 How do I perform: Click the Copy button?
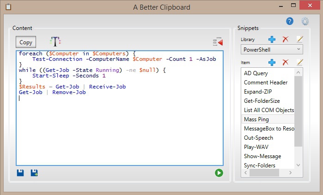(x=26, y=42)
